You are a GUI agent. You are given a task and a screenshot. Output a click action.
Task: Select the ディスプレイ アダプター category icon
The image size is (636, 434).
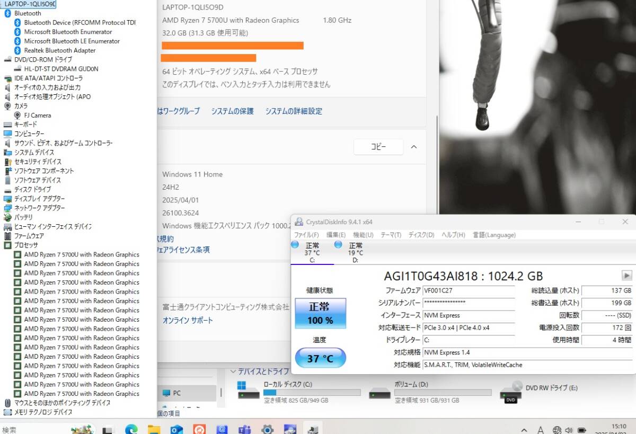(8, 199)
